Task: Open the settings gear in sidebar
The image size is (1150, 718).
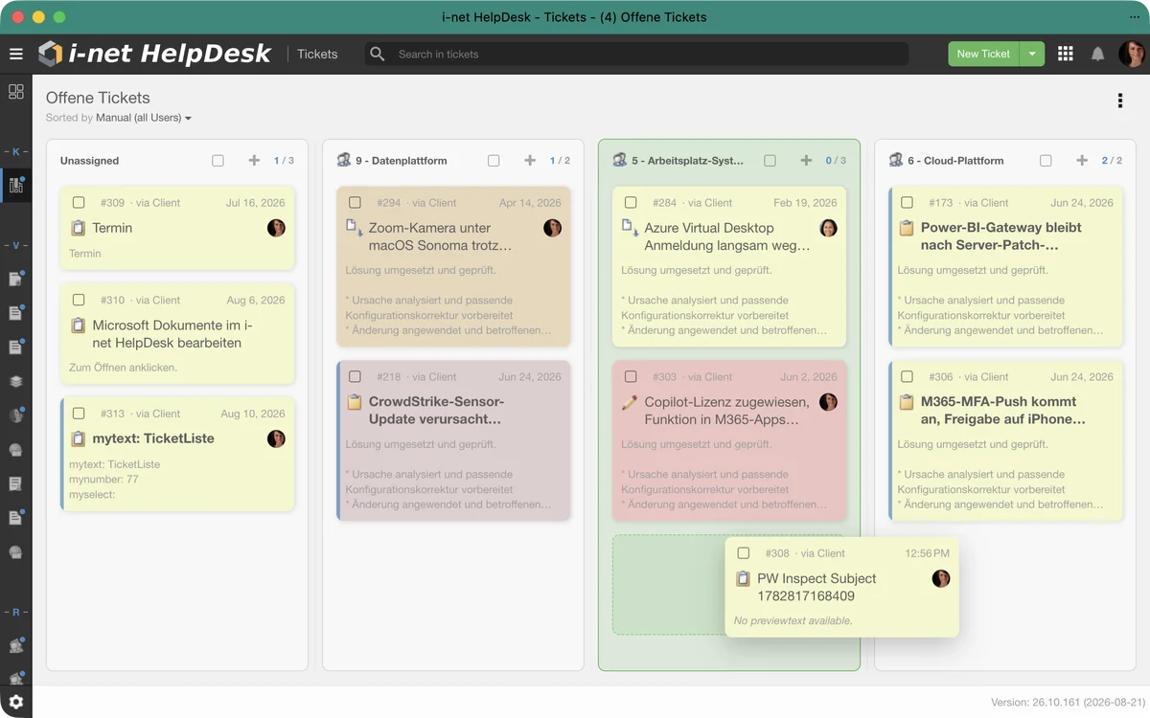Action: pos(16,702)
